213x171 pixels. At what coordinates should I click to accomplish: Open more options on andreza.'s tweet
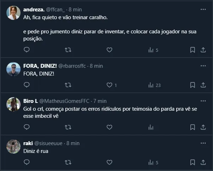point(203,9)
